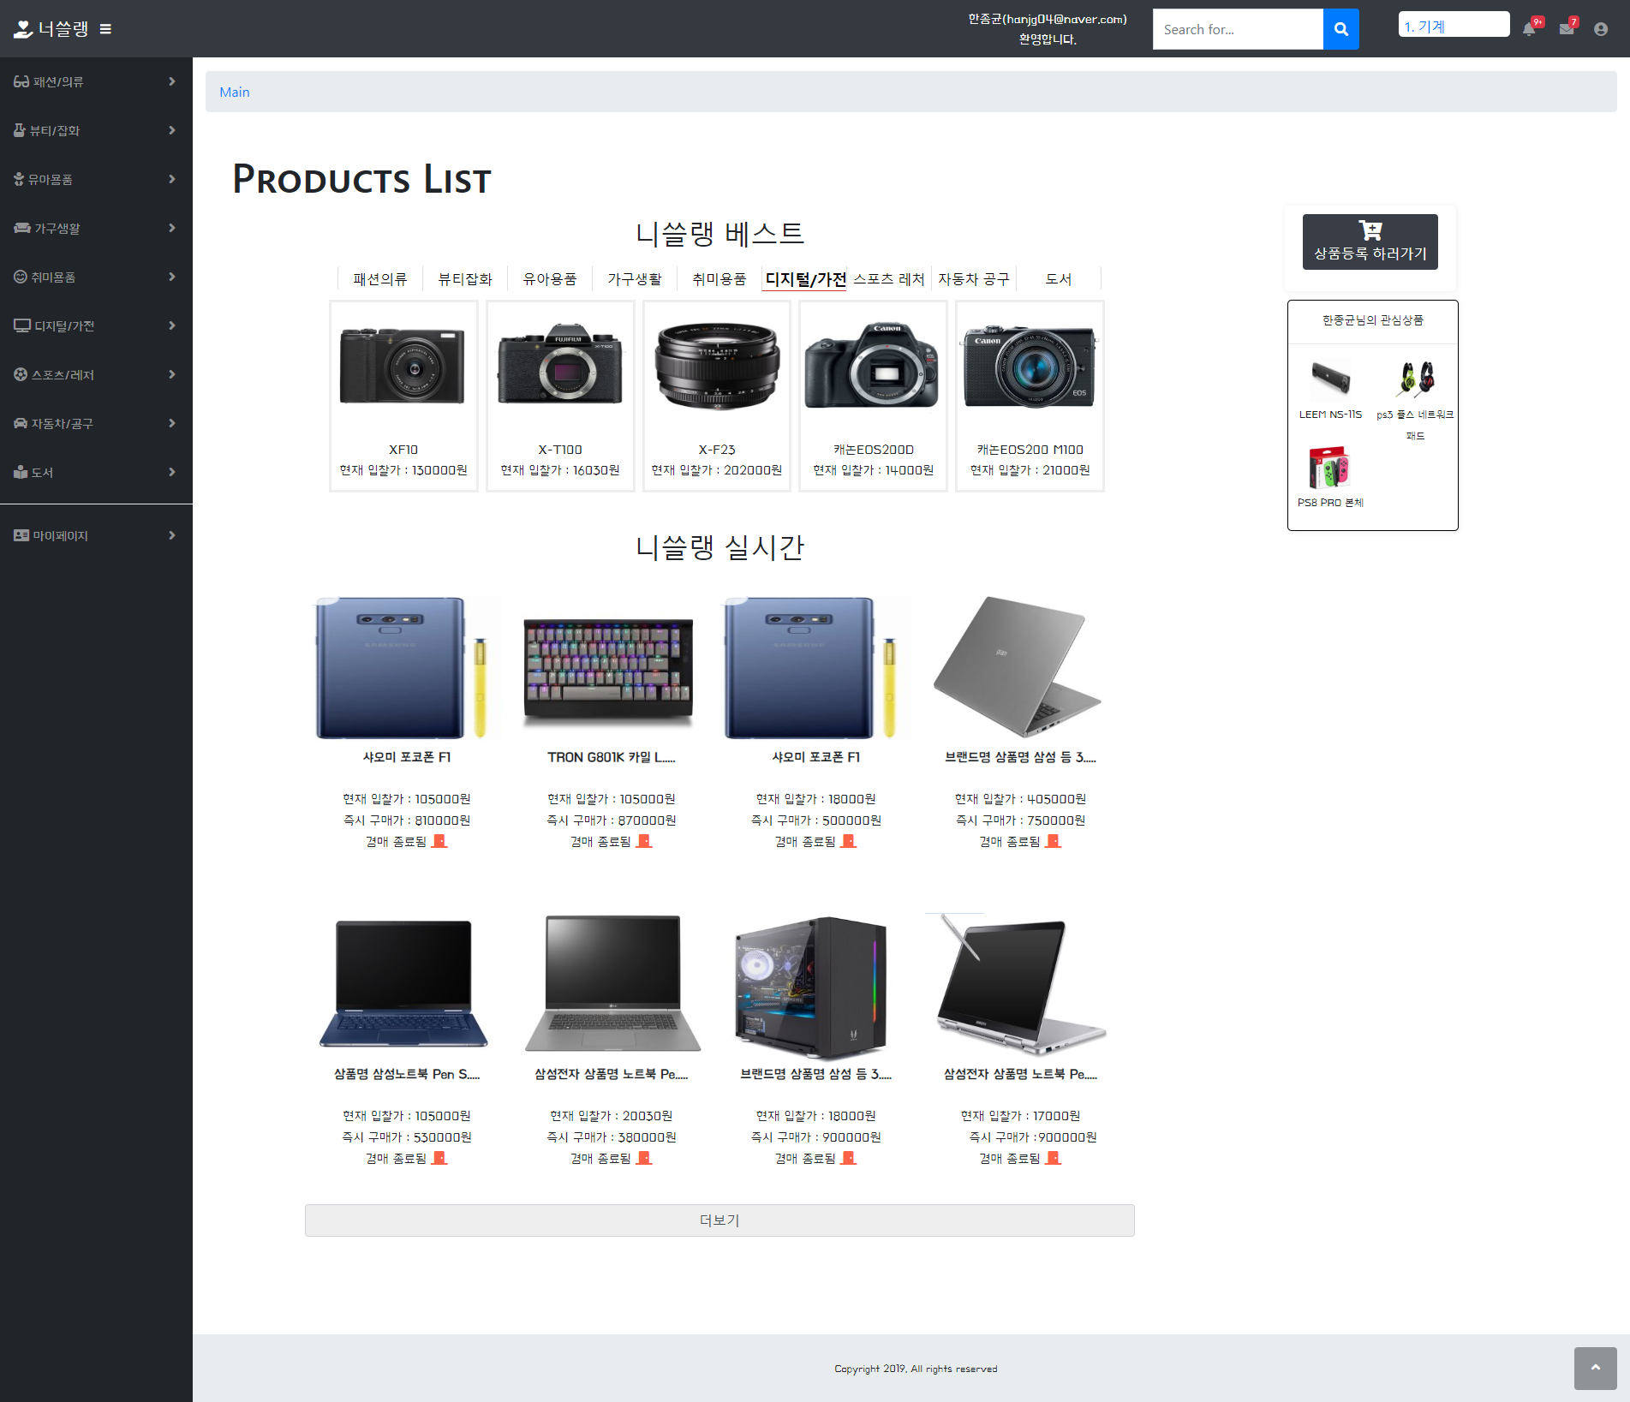
Task: Select the 디지털/가전 best tab
Action: pyautogui.click(x=805, y=279)
